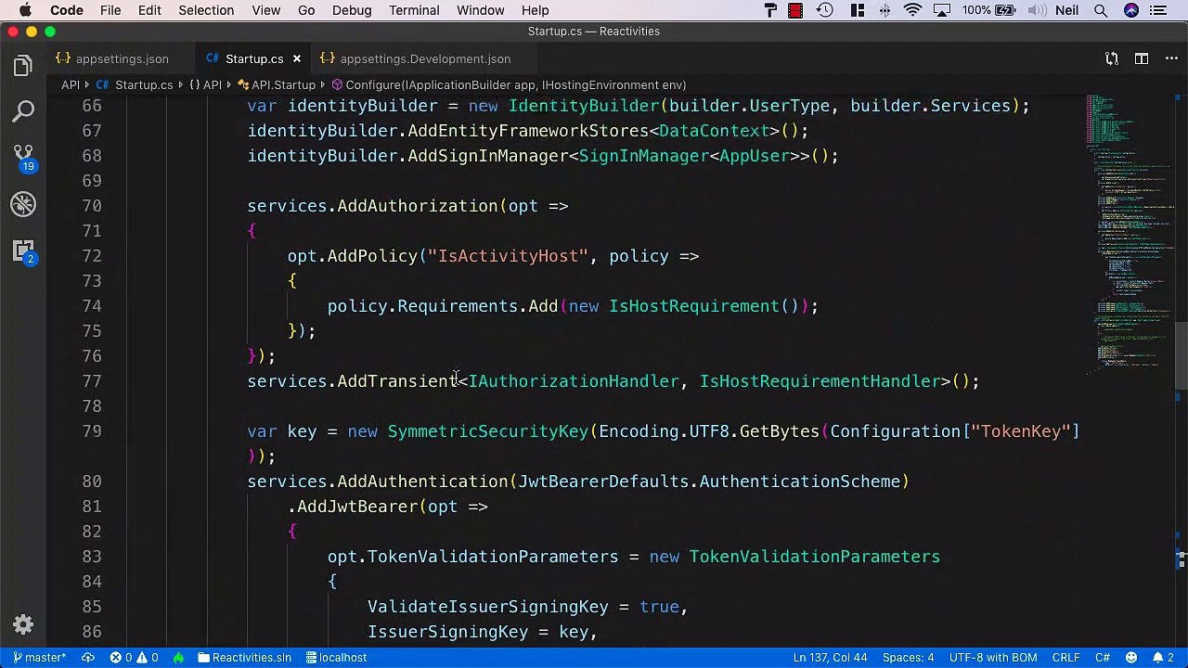Open the Debug menu
This screenshot has height=668, width=1188.
click(352, 10)
